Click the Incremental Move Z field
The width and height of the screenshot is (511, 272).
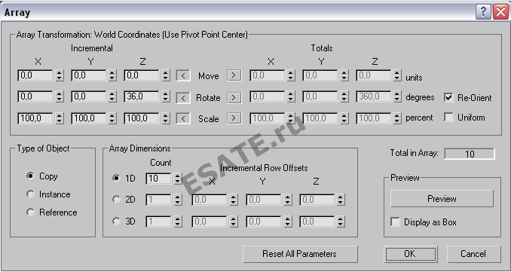142,75
